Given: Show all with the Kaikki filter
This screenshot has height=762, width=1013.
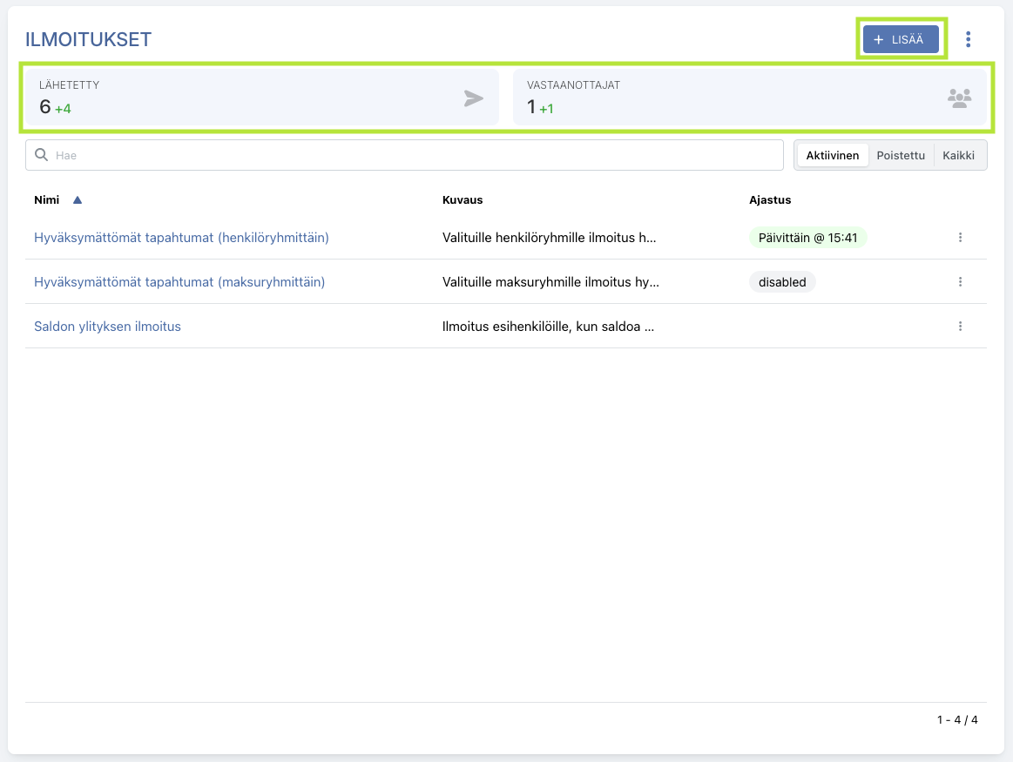Looking at the screenshot, I should click(x=959, y=156).
